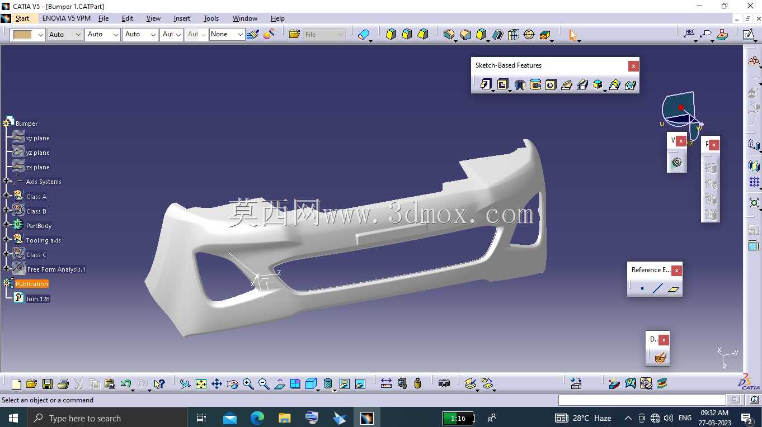Select the xy plane in tree
Viewport: 762px width, 427px height.
37,138
